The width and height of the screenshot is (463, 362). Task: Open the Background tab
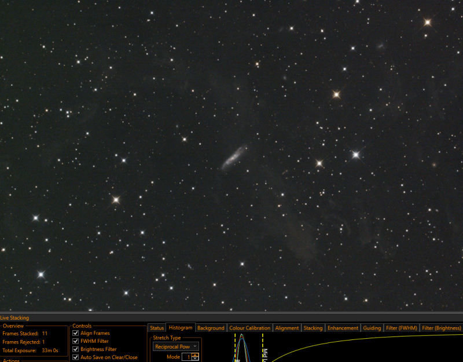tap(211, 328)
